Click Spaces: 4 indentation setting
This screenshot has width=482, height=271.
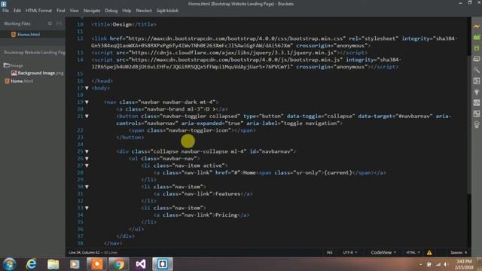click(x=459, y=253)
